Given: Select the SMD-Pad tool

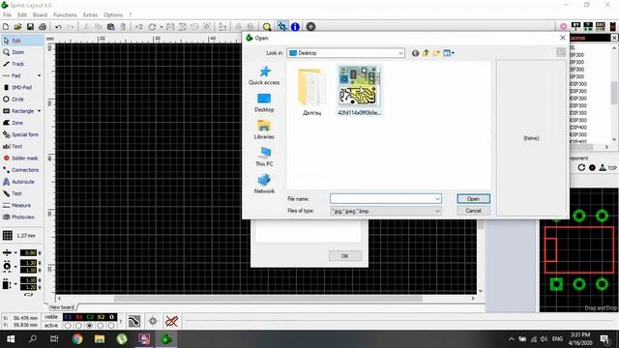Looking at the screenshot, I should point(21,87).
